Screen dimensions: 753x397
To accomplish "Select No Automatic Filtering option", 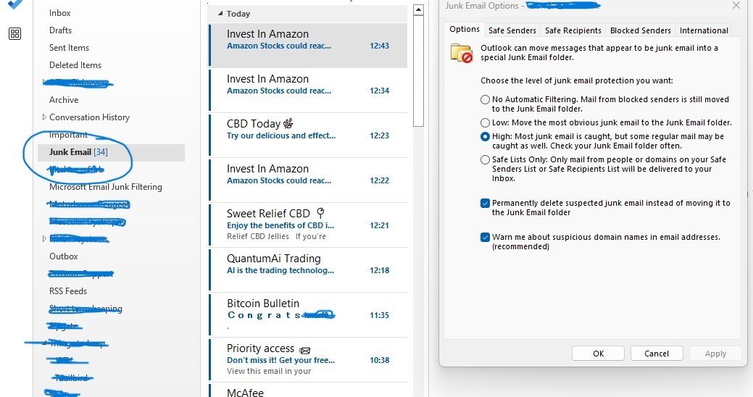I will [x=485, y=99].
